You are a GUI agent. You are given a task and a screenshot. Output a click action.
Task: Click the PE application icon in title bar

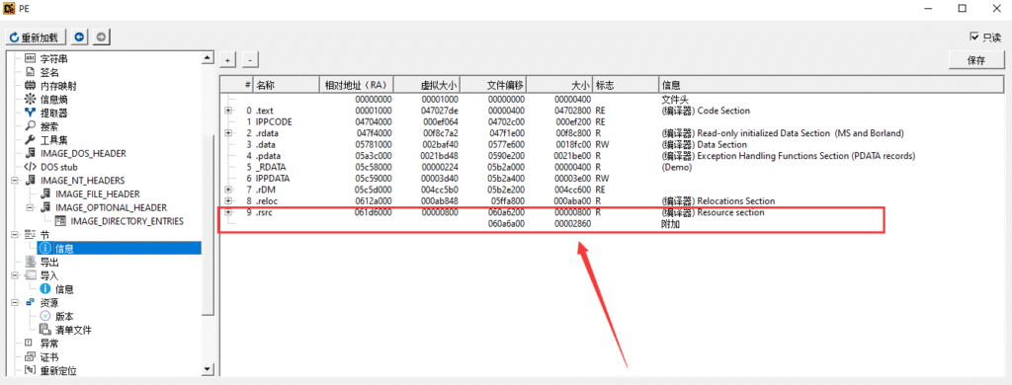[10, 8]
